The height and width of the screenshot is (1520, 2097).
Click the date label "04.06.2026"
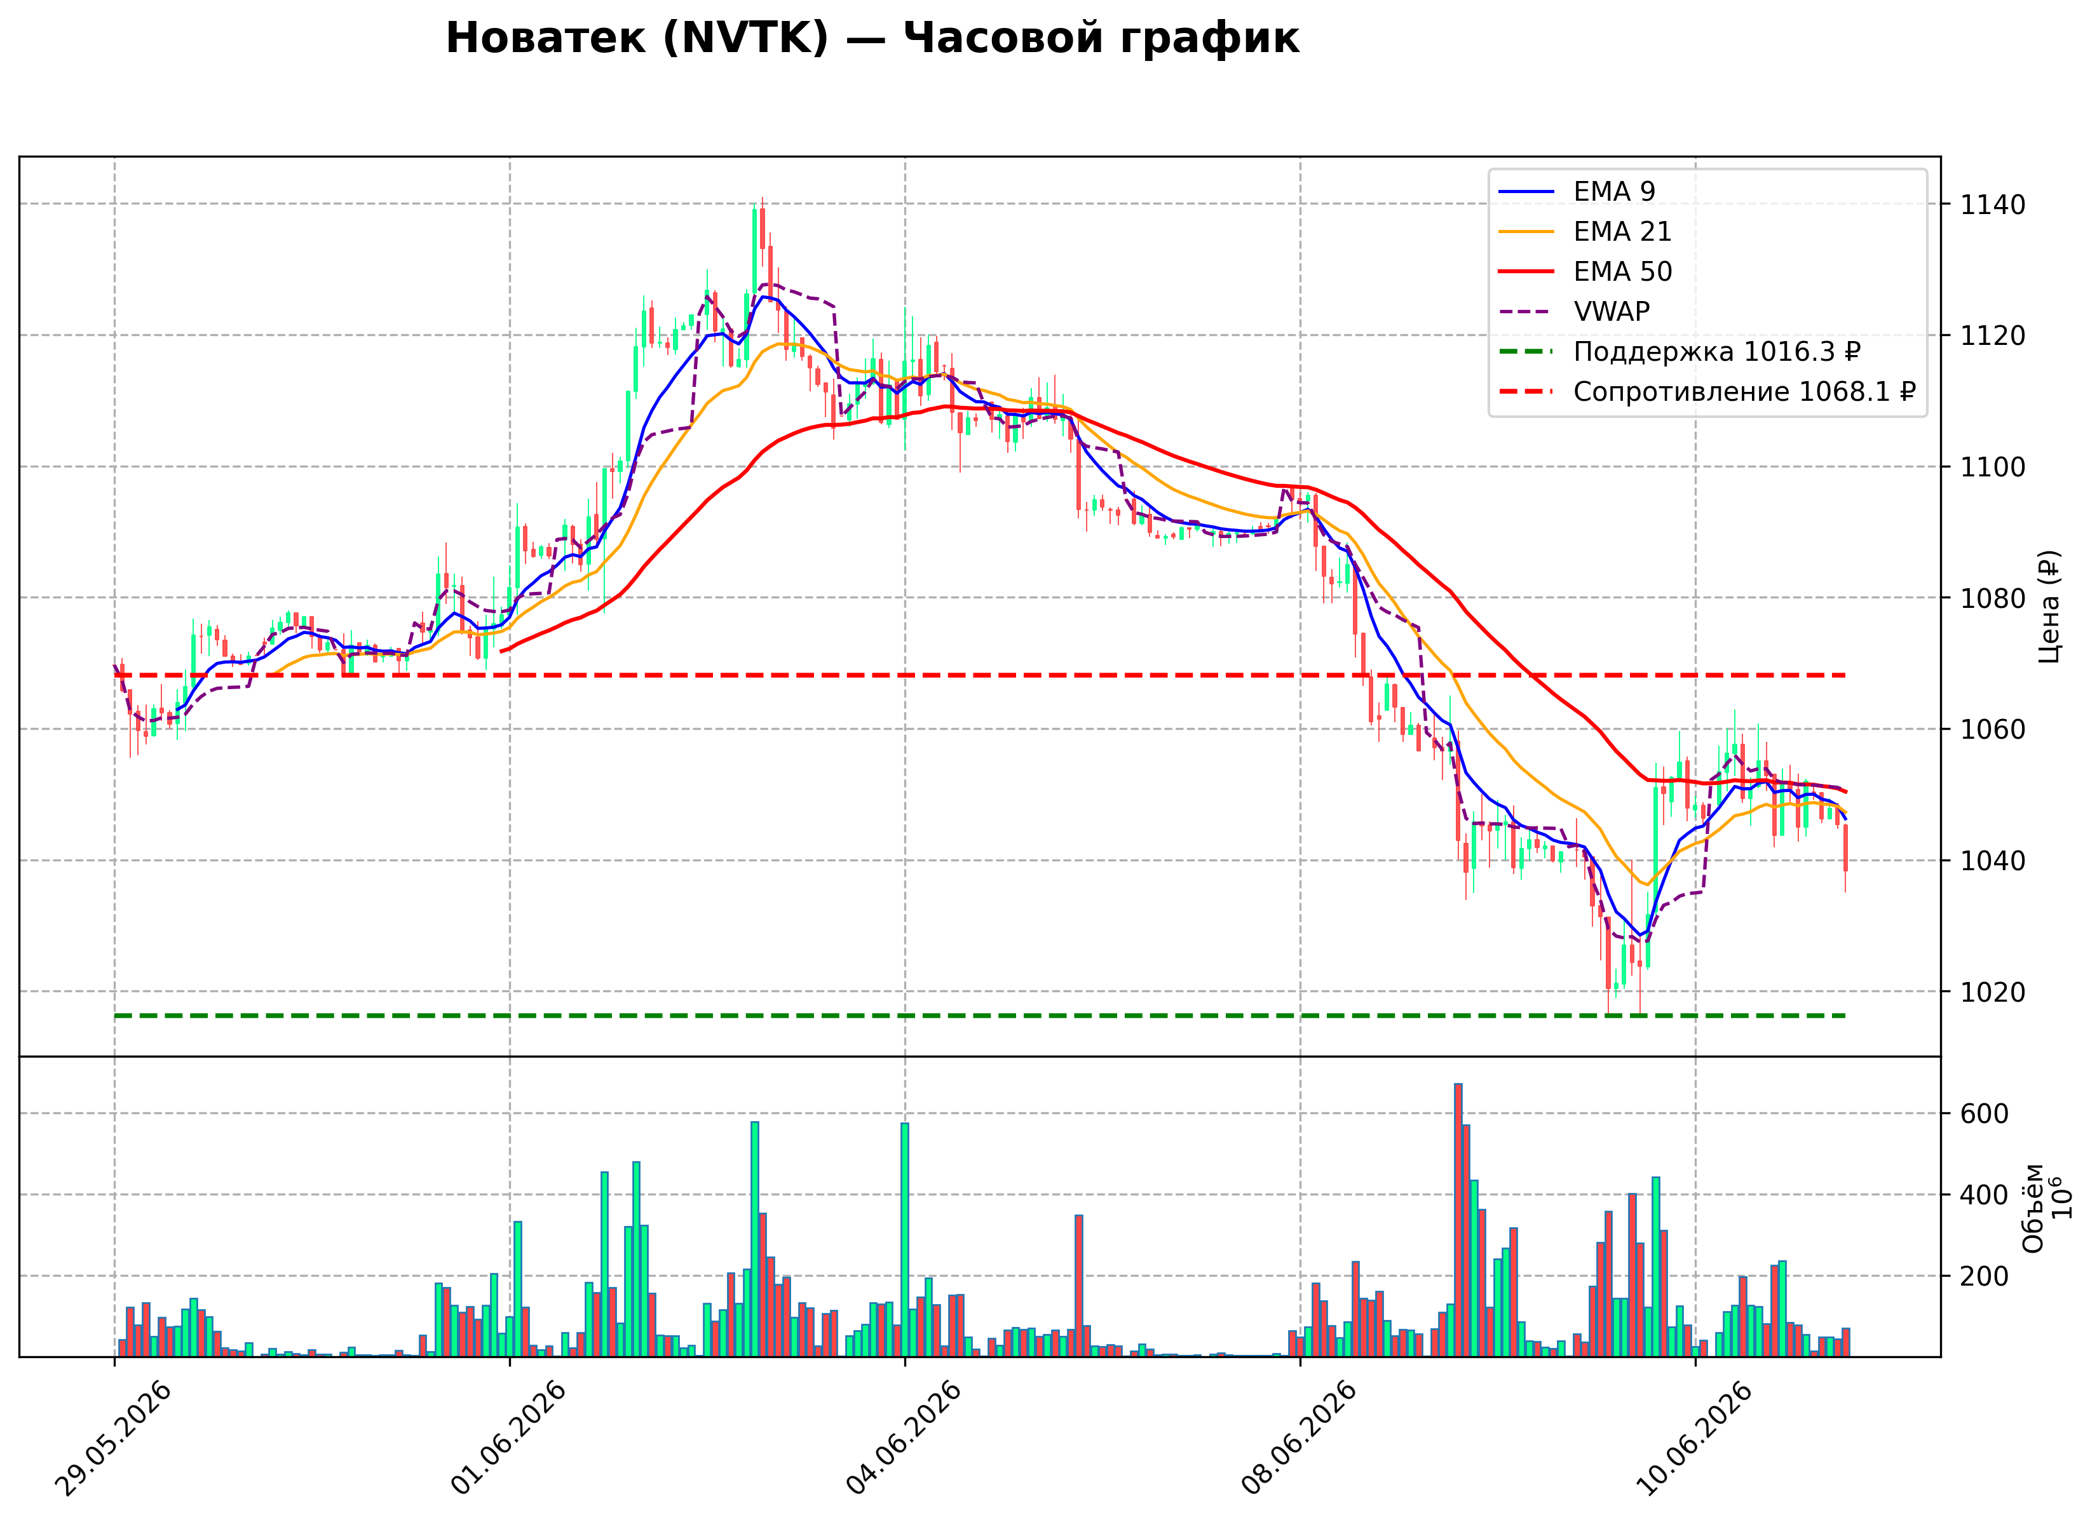(x=904, y=1439)
